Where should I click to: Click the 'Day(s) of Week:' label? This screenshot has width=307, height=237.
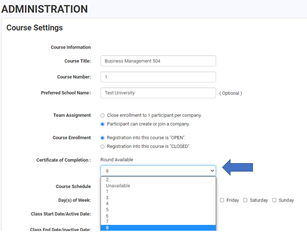tap(75, 200)
